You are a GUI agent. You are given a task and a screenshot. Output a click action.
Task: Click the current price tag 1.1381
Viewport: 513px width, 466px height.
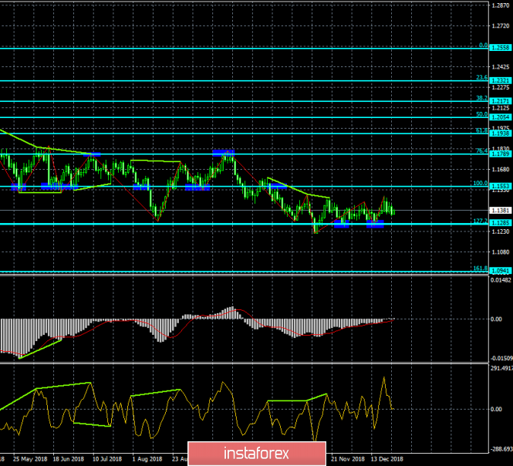[x=501, y=211]
